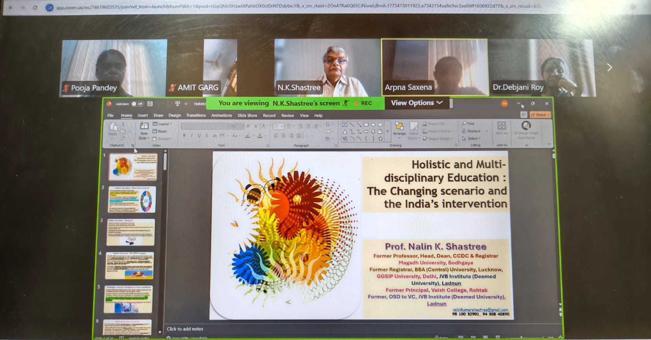
Task: Select the Triangle shape
Action: point(345,131)
